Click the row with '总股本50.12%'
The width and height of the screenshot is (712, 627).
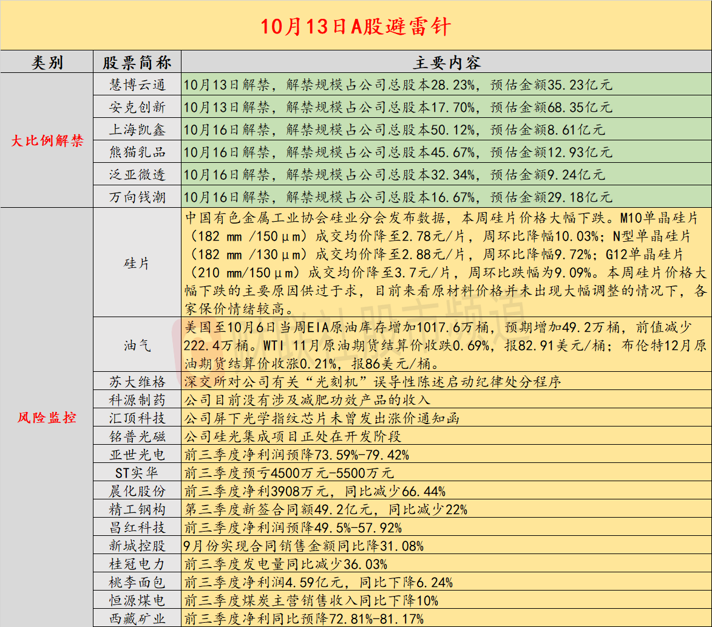446,129
